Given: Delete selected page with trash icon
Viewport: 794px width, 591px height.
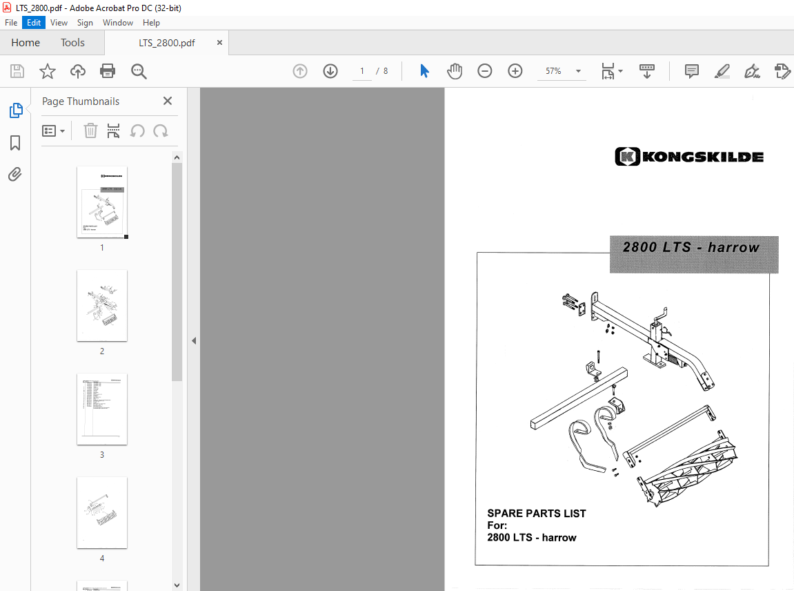Looking at the screenshot, I should [90, 130].
